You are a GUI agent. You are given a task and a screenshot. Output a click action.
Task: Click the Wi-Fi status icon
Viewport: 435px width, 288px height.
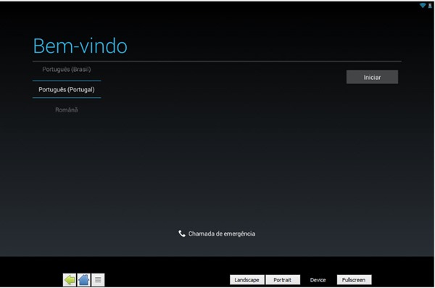tap(423, 5)
